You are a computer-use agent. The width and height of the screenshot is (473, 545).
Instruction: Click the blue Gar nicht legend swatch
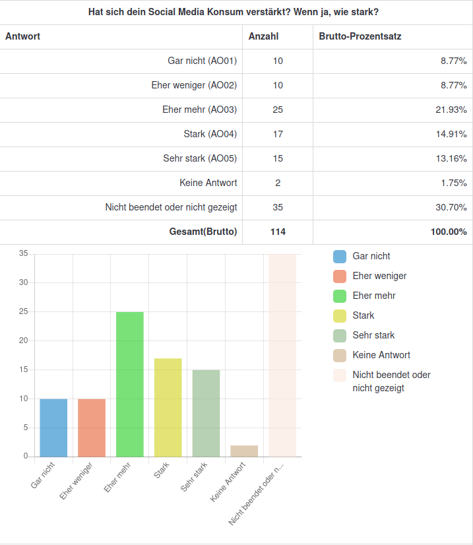click(x=340, y=257)
